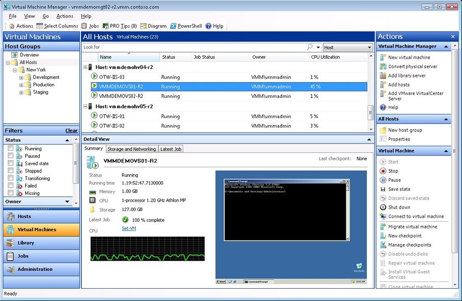This screenshot has width=462, height=301.
Task: Collapse the All Hosts tree node
Action: pyautogui.click(x=8, y=63)
